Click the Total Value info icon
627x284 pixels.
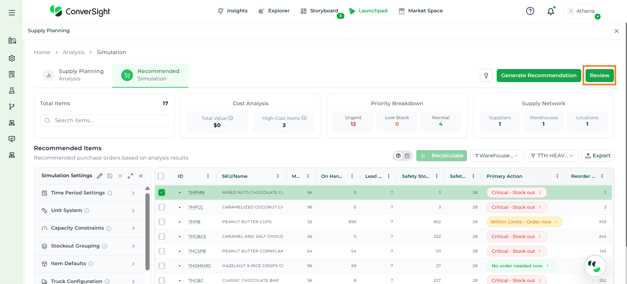[x=231, y=118]
